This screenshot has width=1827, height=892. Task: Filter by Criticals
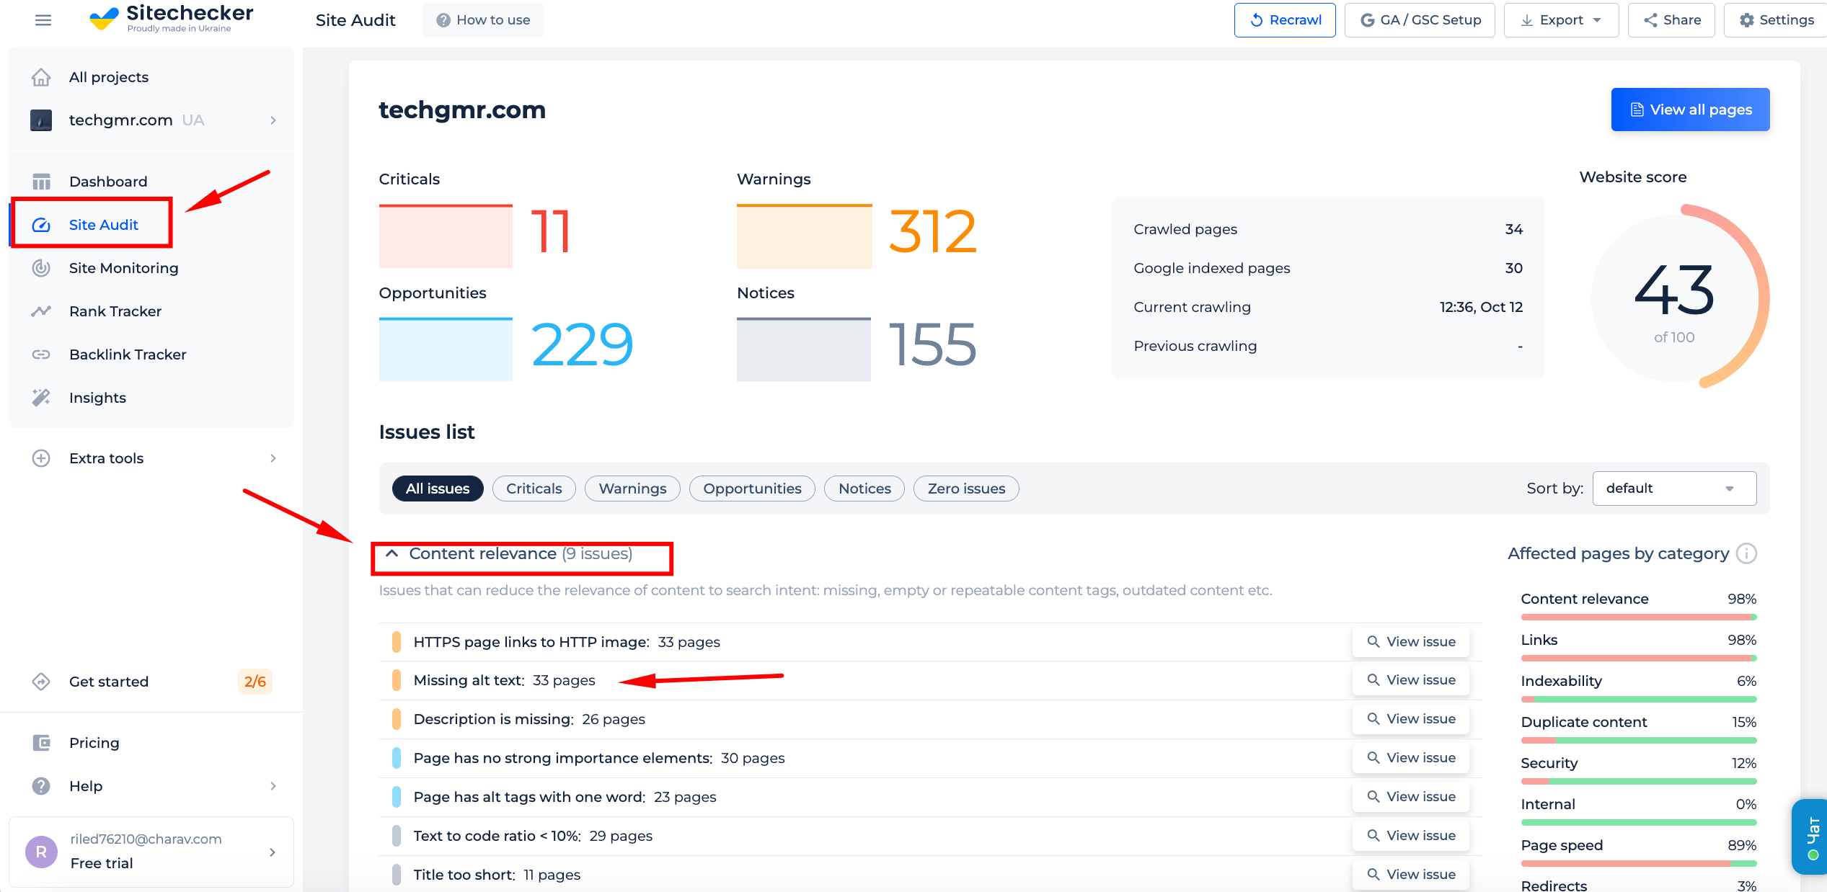[534, 489]
